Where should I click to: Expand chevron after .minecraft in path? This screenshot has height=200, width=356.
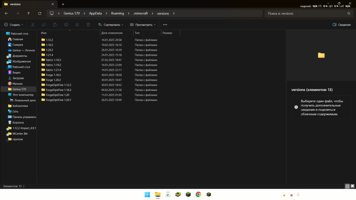click(152, 13)
